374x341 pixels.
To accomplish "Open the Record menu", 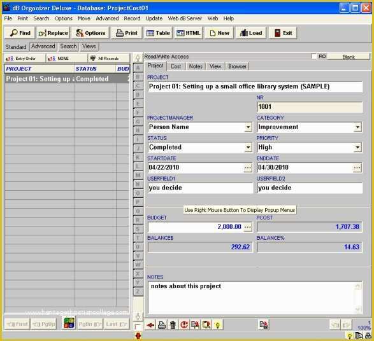I will pos(132,18).
